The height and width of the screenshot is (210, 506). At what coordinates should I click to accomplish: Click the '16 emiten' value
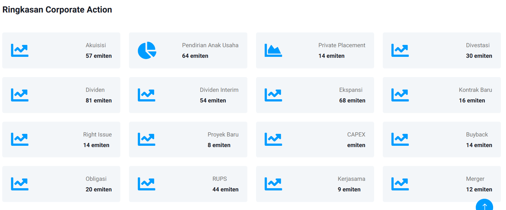[472, 101]
